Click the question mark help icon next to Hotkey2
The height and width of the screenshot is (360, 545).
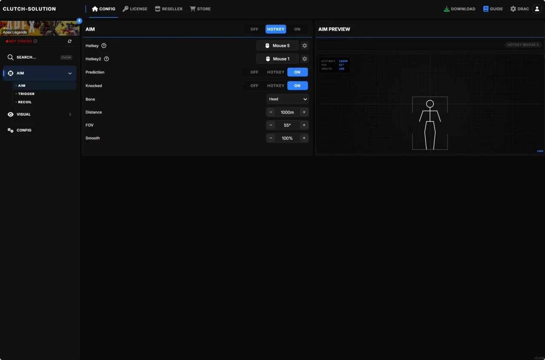106,59
